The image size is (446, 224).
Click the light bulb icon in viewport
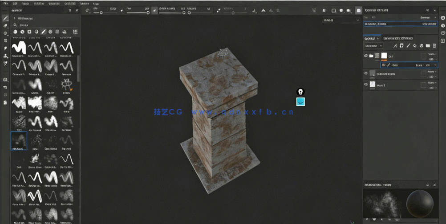300,92
